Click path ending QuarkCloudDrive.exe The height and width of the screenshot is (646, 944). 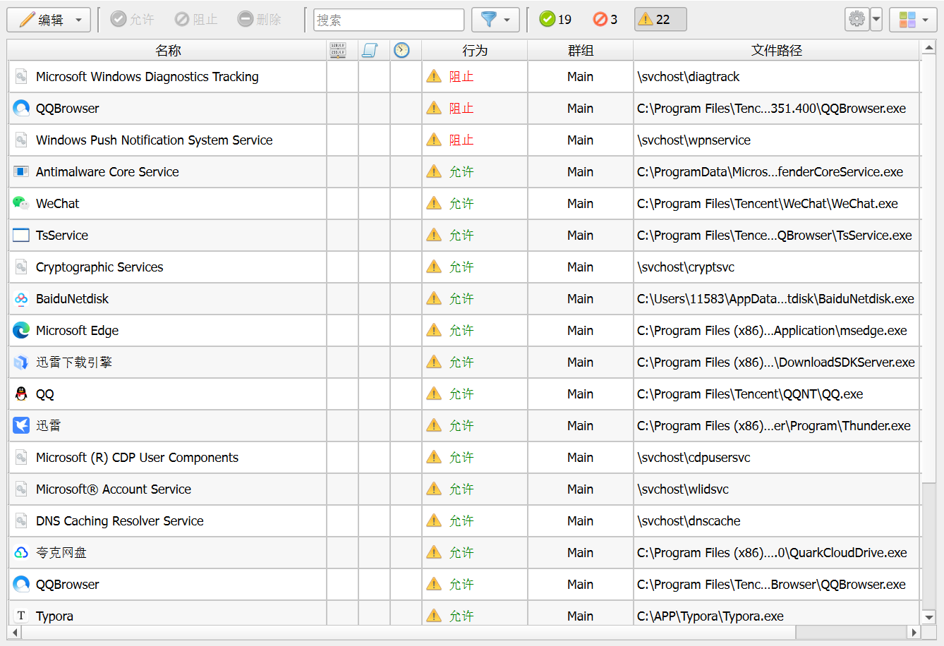click(x=772, y=552)
